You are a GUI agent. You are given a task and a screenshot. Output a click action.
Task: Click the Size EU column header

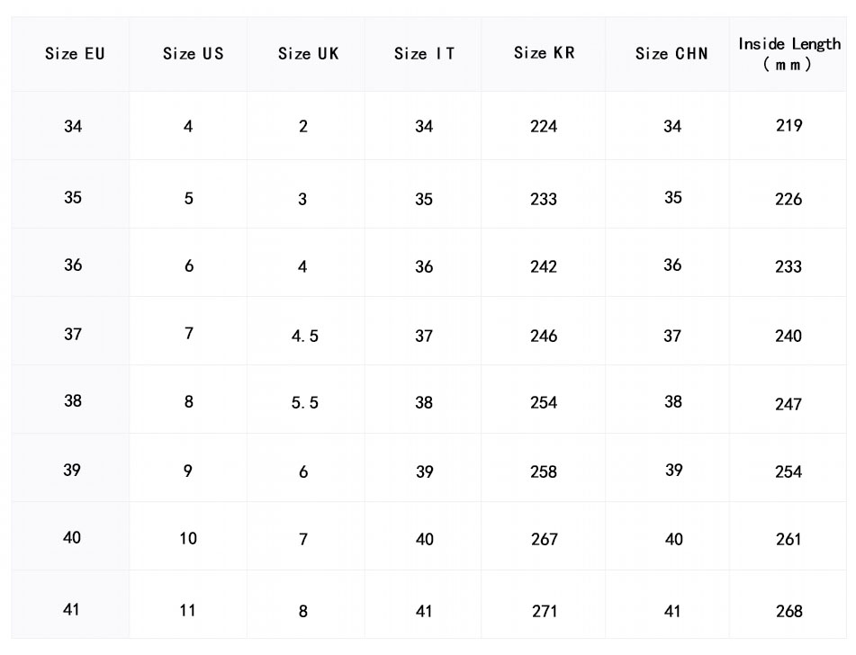[75, 54]
